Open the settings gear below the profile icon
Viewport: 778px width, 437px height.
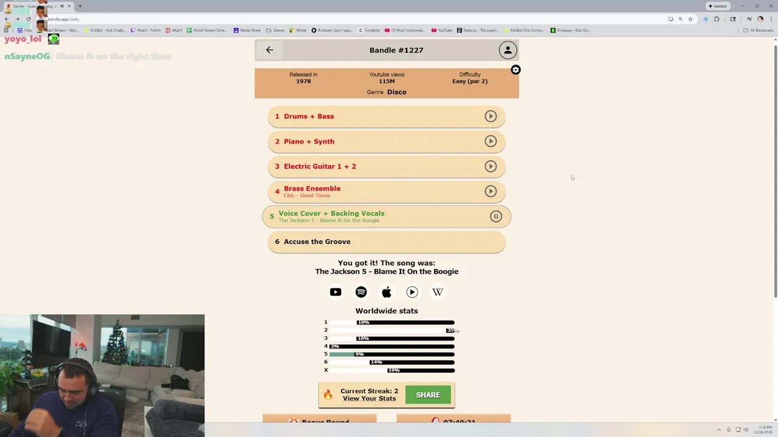tap(515, 70)
